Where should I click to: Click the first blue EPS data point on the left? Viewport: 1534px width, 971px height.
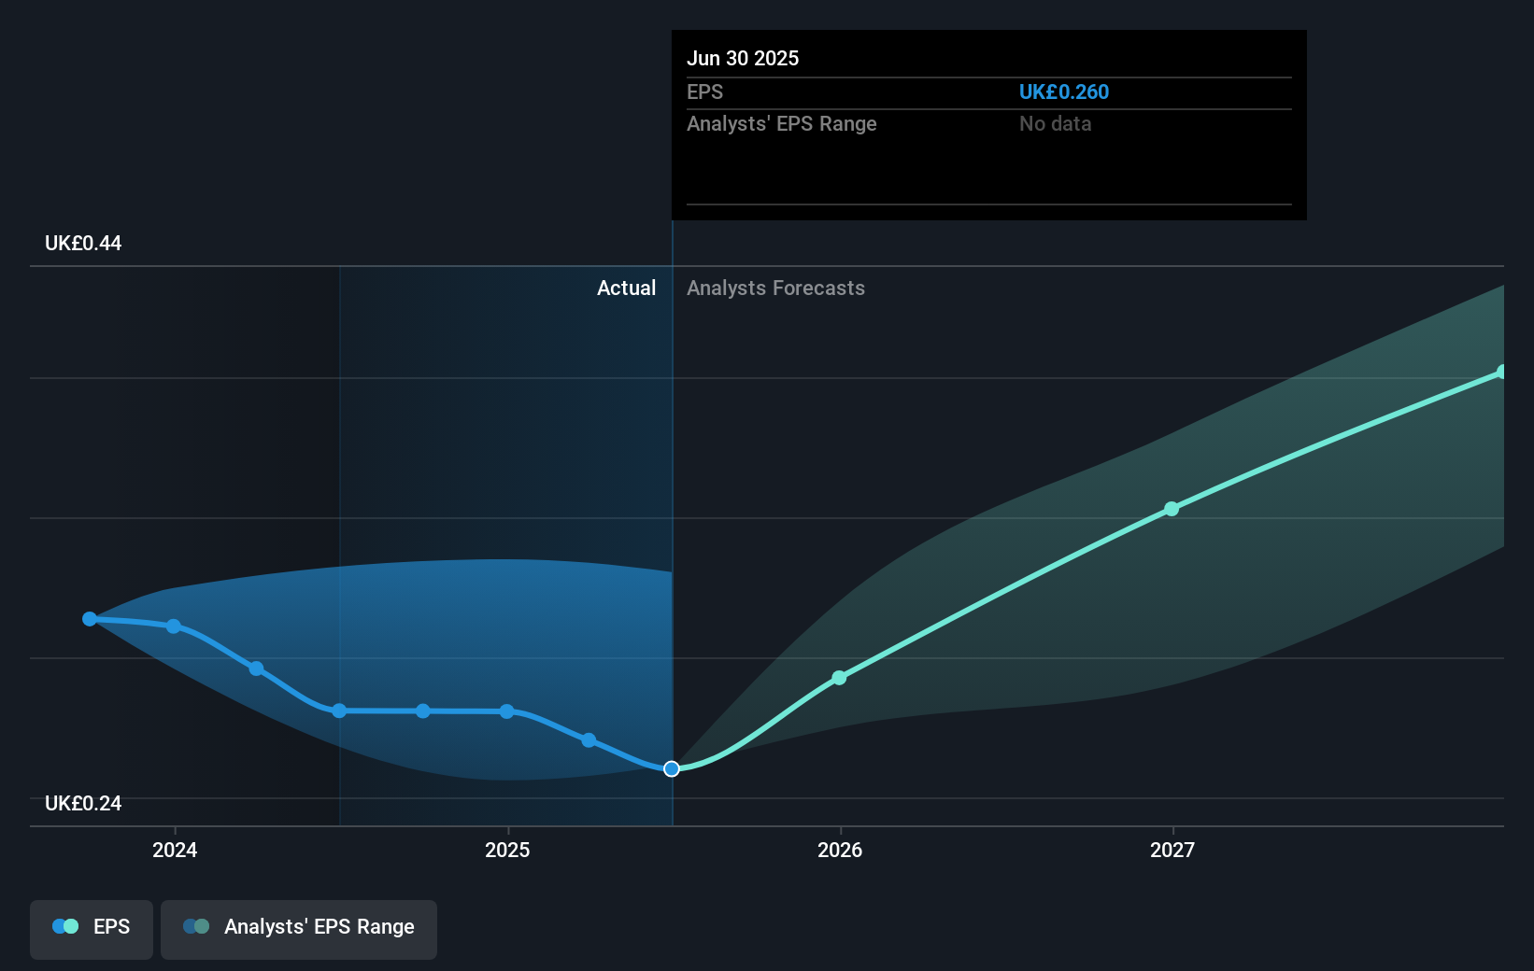[89, 618]
